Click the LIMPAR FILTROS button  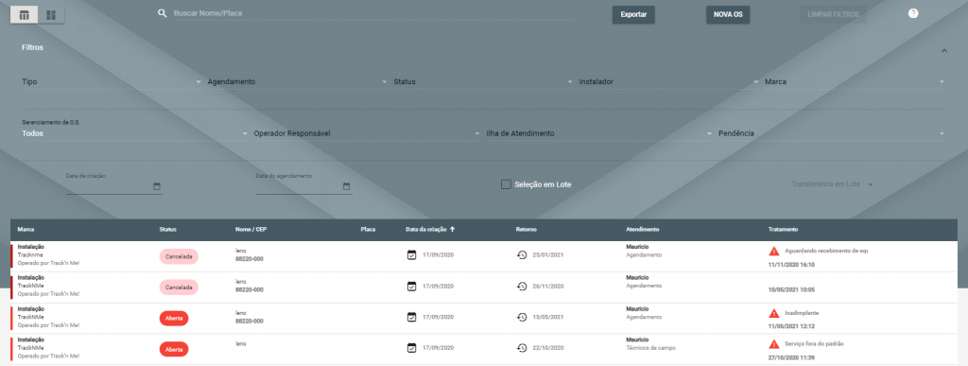(x=833, y=15)
